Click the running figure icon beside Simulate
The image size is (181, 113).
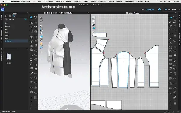coord(36,17)
